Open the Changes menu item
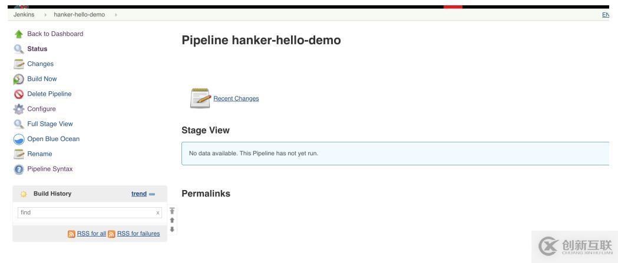618x263 pixels. [40, 64]
